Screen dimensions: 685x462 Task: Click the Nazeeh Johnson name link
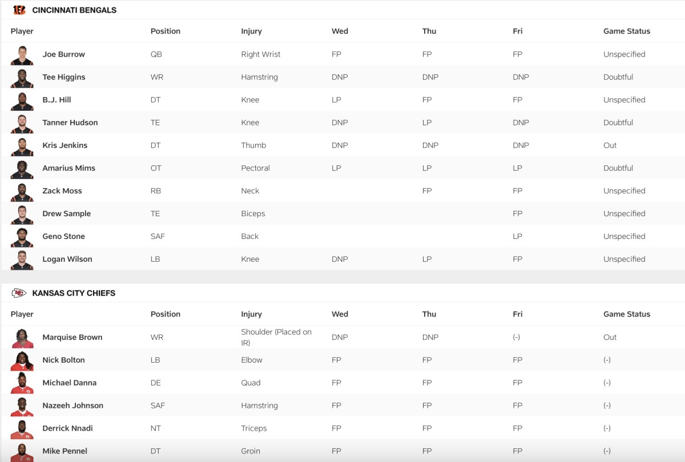click(x=72, y=406)
